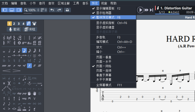Click 放大 zoom in menu item
Screen dimensions: 195x112
coord(113,47)
